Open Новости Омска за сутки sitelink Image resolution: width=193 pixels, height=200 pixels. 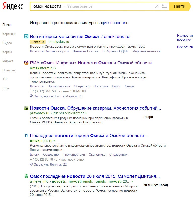click(49, 51)
